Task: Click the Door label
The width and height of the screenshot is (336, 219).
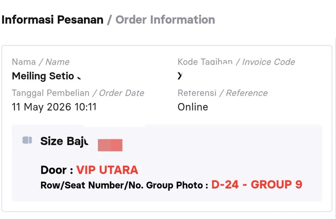Action: point(56,170)
